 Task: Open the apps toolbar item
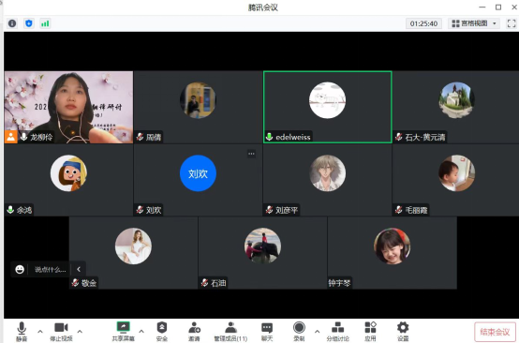[370, 332]
